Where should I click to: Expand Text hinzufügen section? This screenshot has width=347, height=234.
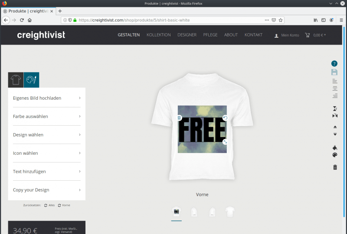47,172
